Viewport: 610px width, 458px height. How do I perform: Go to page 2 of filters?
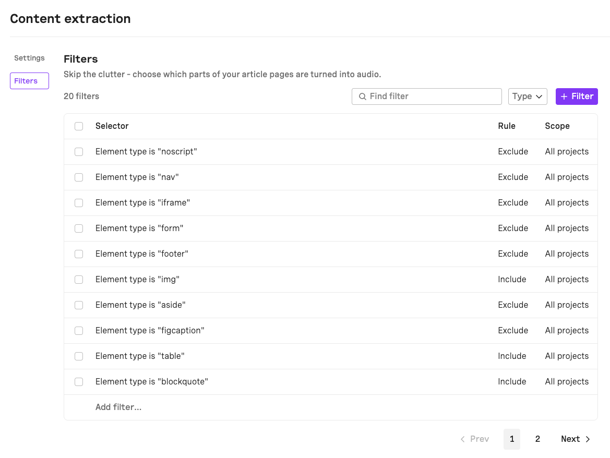pyautogui.click(x=537, y=439)
